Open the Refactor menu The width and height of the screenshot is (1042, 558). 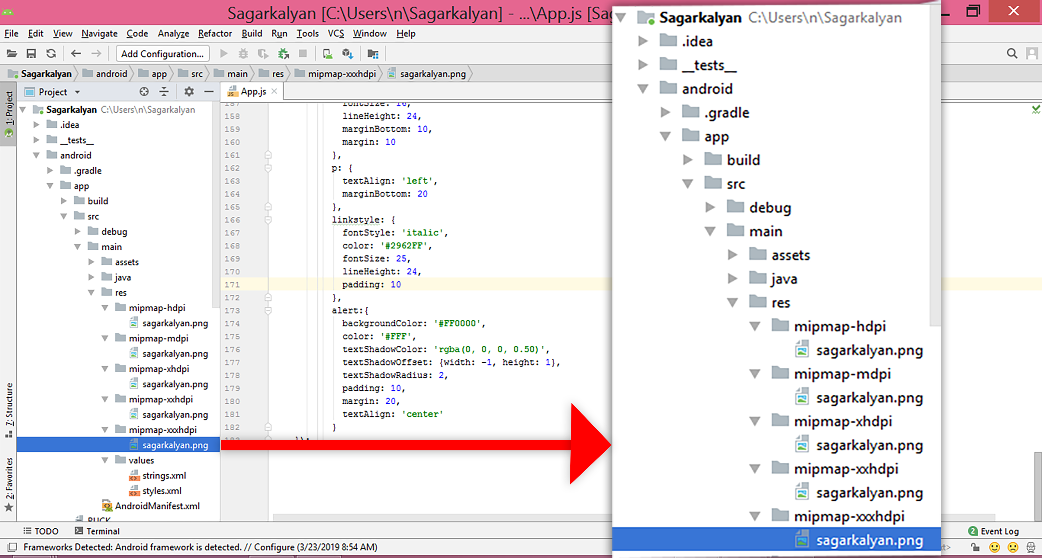(215, 34)
